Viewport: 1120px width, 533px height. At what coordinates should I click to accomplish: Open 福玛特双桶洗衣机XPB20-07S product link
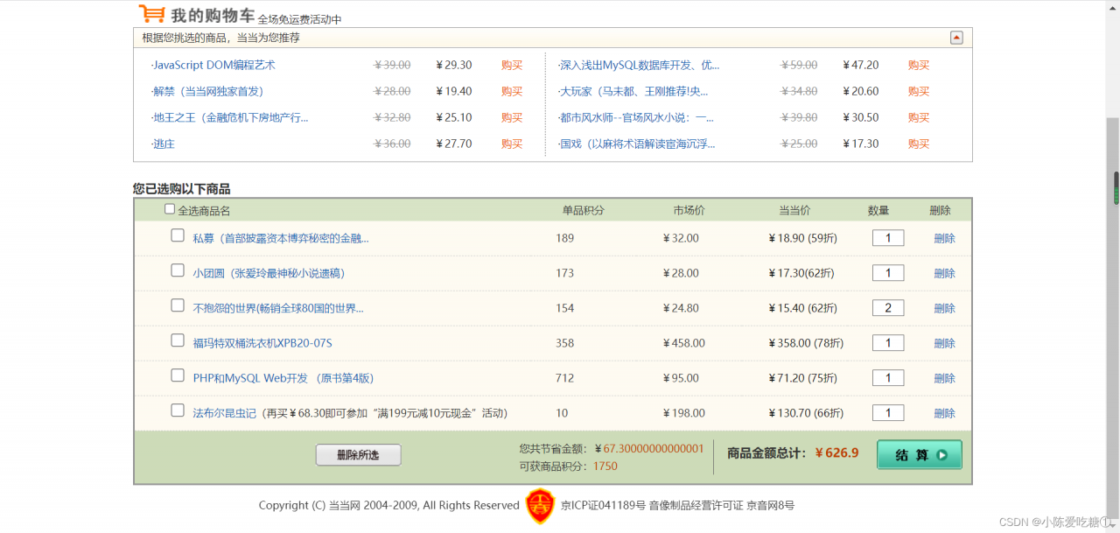pos(262,343)
